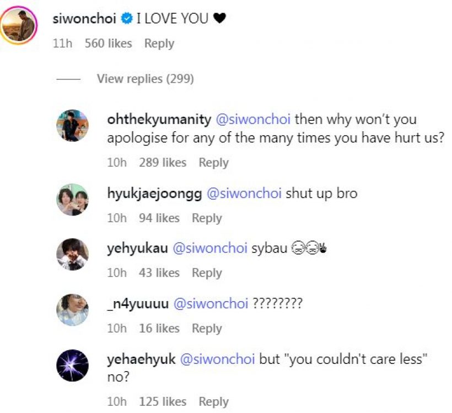The width and height of the screenshot is (452, 413).
Task: Open siwonchoi's profile picture
Action: click(x=19, y=26)
